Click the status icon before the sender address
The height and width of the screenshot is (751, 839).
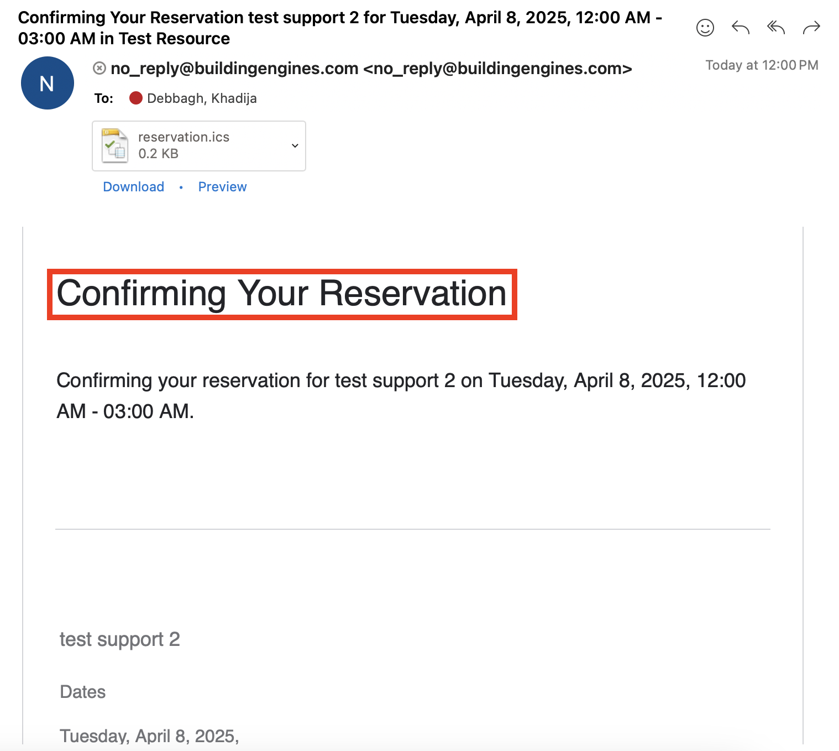pos(99,69)
